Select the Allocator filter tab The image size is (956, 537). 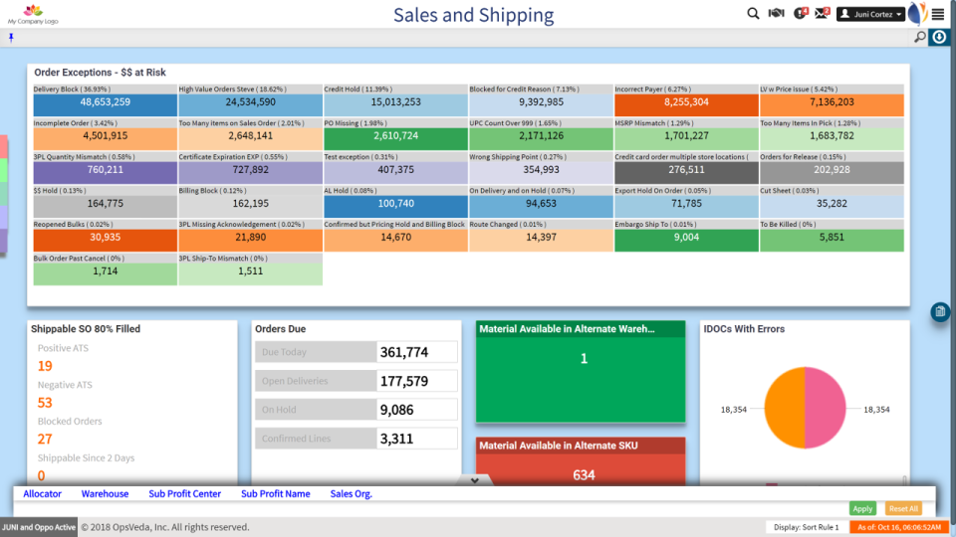pos(42,494)
